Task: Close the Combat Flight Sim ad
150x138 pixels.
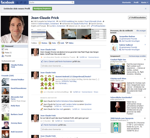Action: tap(145, 60)
